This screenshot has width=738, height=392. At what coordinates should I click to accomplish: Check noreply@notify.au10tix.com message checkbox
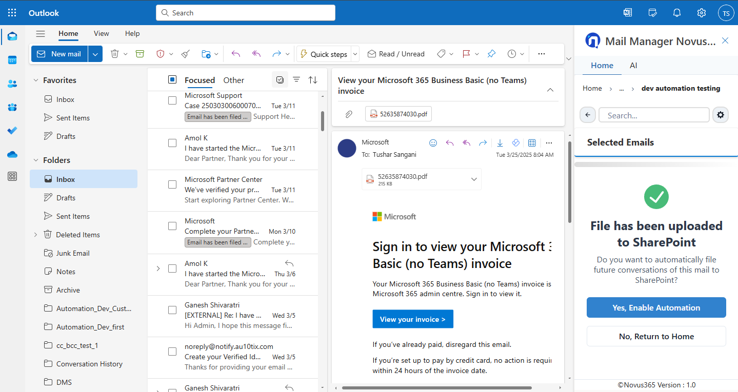[x=172, y=352]
